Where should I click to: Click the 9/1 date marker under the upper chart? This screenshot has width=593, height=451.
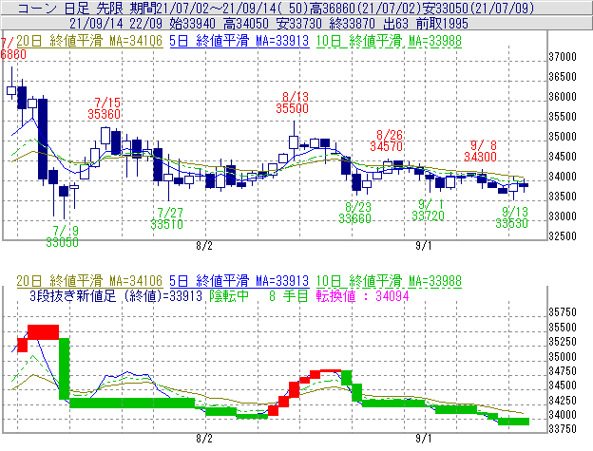pyautogui.click(x=424, y=246)
